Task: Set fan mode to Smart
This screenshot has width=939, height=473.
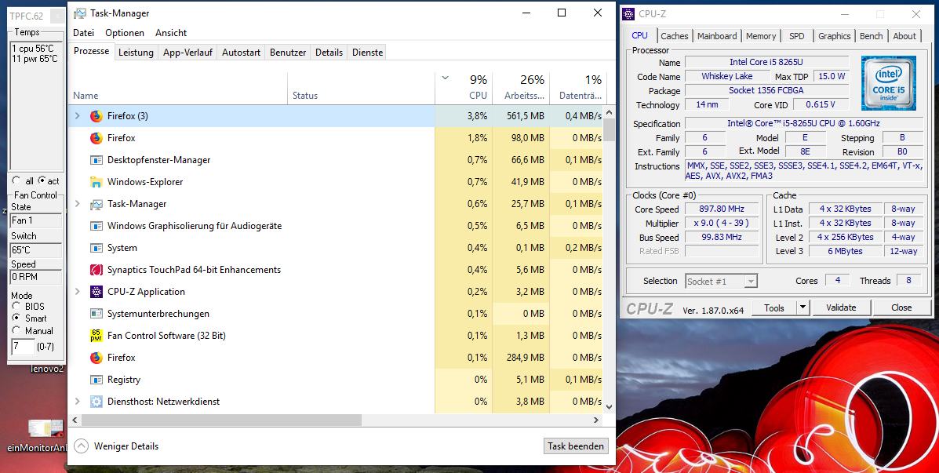Action: pos(16,318)
